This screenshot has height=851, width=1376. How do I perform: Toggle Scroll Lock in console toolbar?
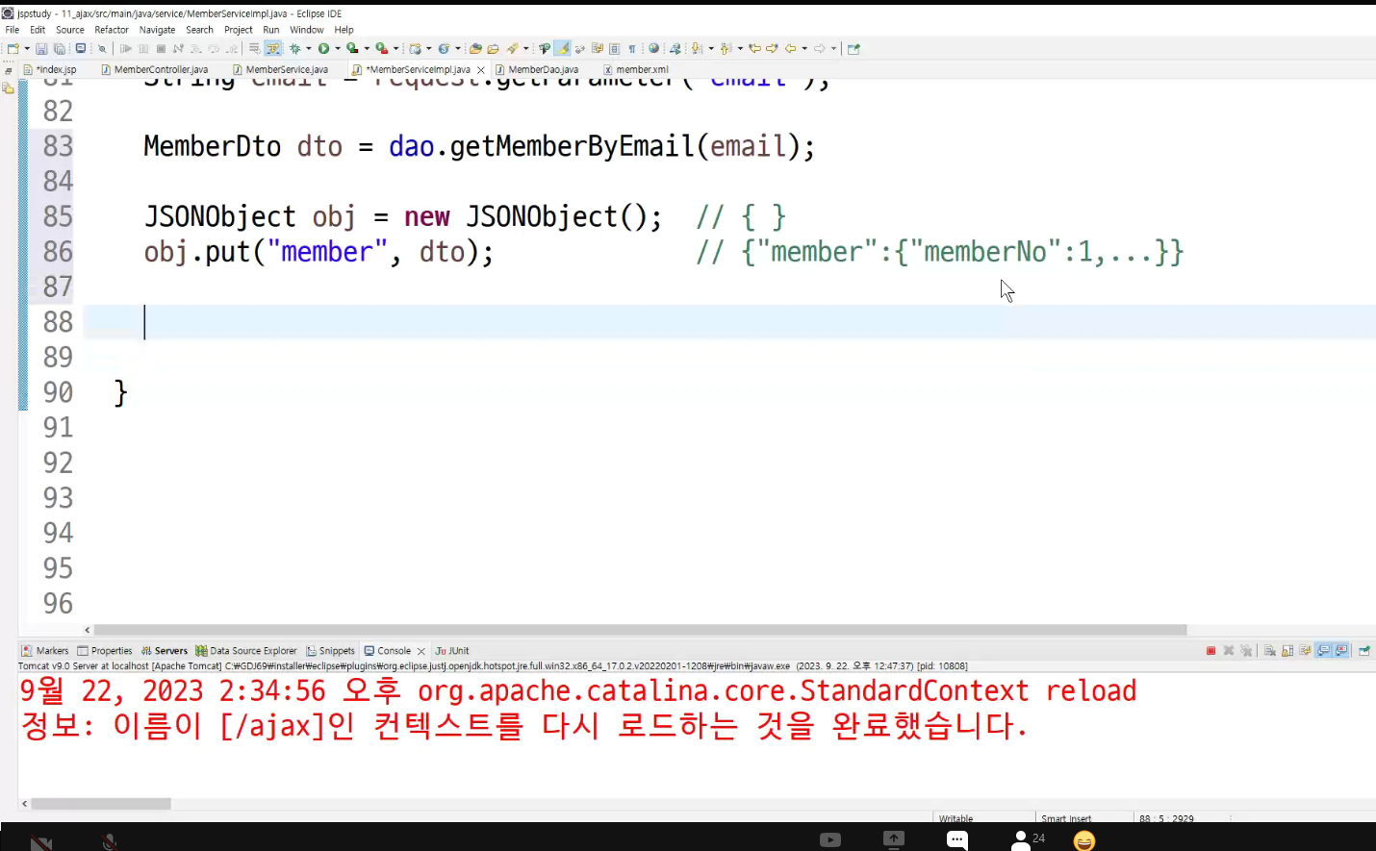pyautogui.click(x=1287, y=651)
